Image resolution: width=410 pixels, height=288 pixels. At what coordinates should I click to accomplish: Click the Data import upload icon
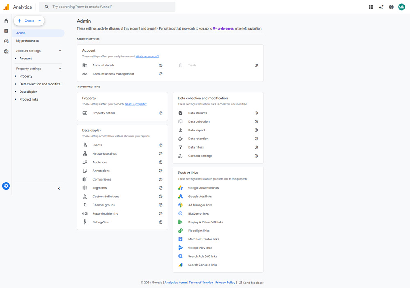click(180, 130)
